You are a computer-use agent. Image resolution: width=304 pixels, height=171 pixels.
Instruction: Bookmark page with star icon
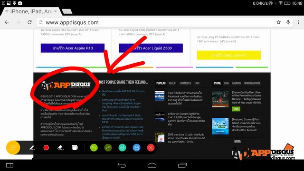279,22
